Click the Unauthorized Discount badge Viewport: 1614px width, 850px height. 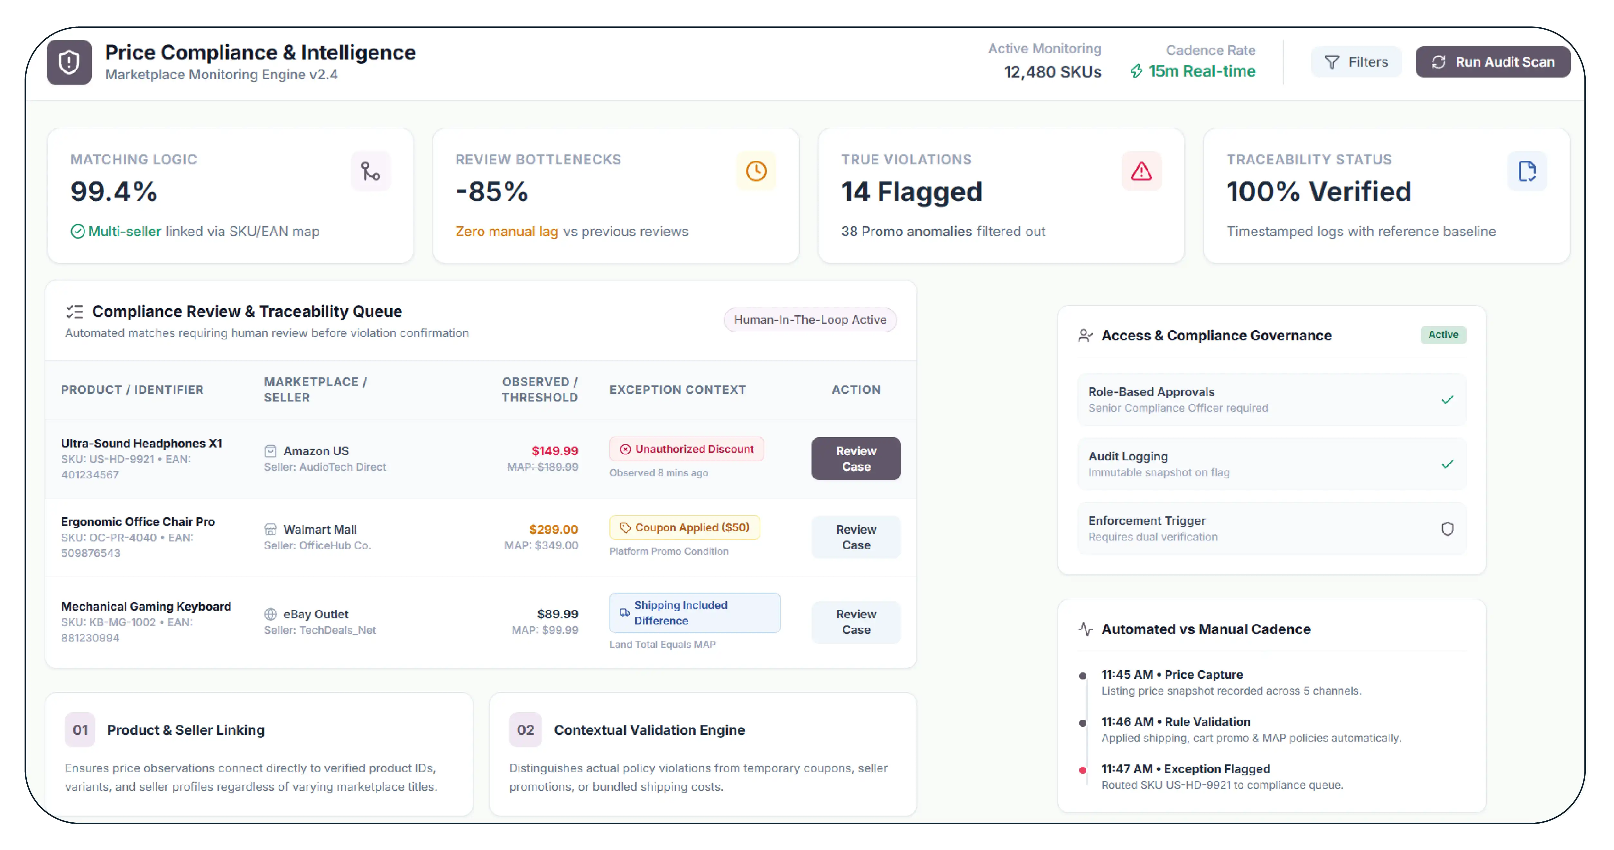(x=687, y=449)
